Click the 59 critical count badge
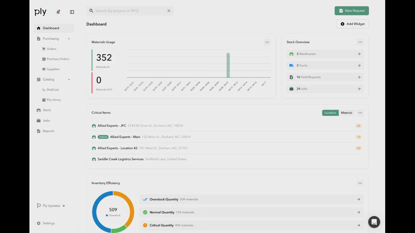The height and width of the screenshot is (233, 415). 358,148
